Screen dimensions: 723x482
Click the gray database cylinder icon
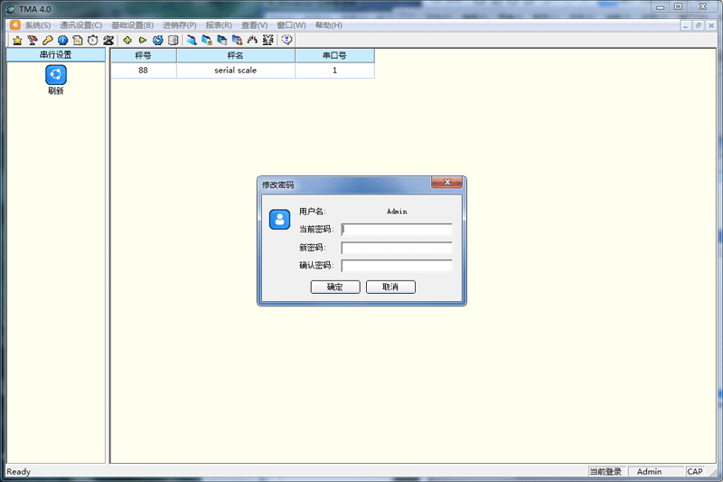(173, 40)
